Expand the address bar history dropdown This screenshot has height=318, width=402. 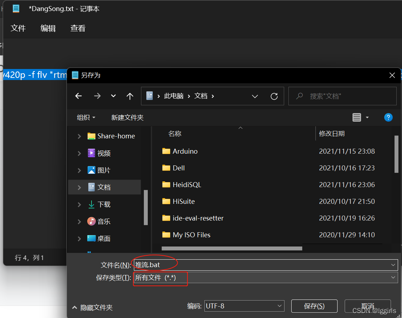[x=255, y=96]
